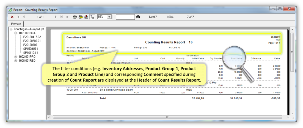Viewport: 303px width, 128px height.
Task: Click the vertical scrollbar thumb
Action: [292, 52]
